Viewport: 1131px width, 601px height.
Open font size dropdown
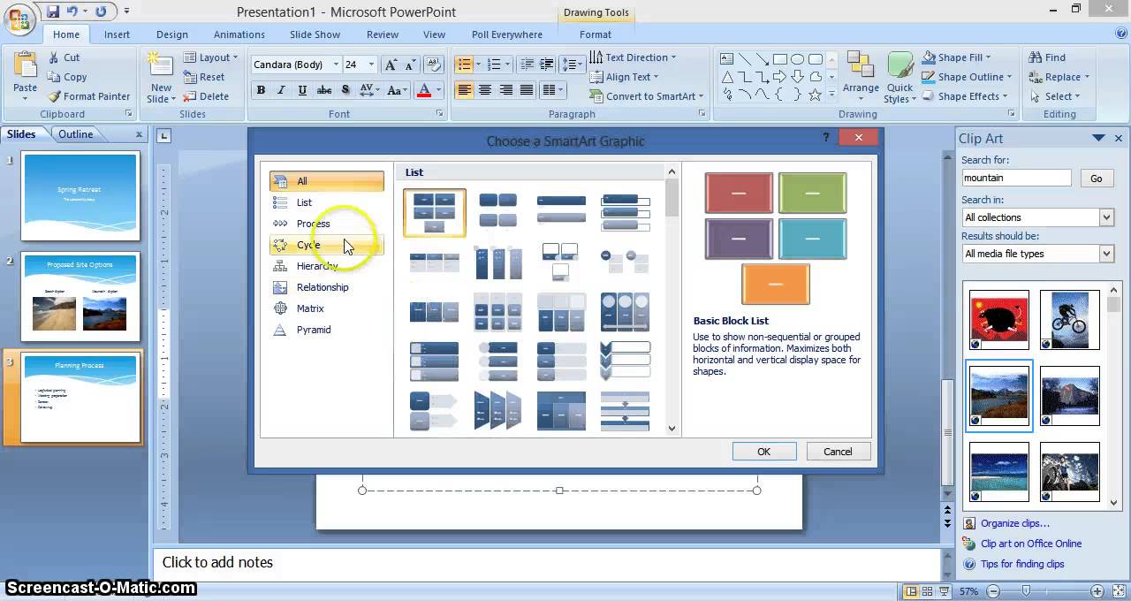pos(372,65)
